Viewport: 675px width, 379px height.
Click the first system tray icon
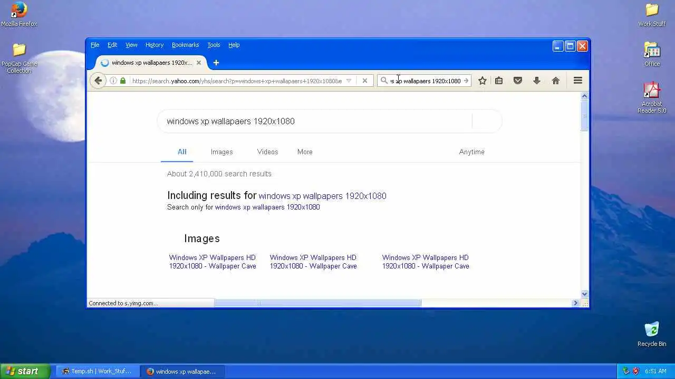(625, 371)
